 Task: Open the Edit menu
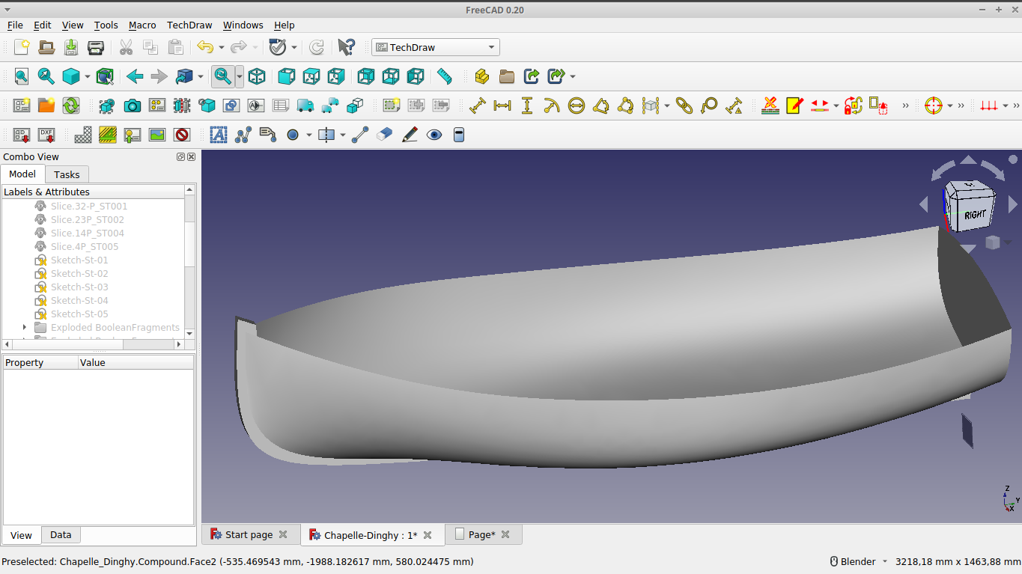(x=42, y=25)
